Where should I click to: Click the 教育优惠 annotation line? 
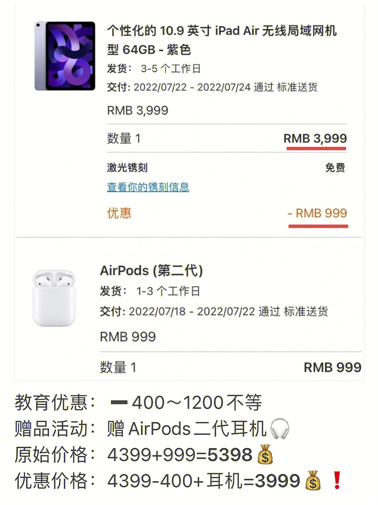(138, 402)
